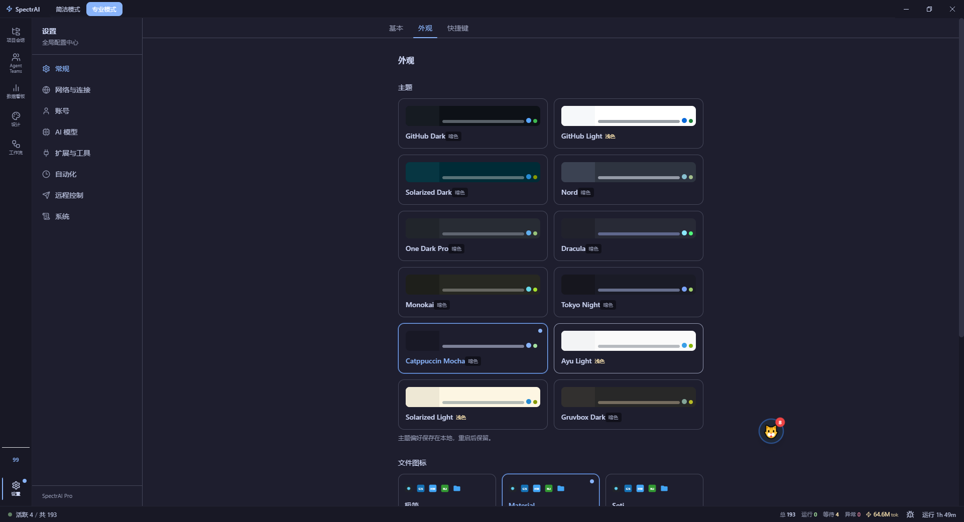Open 远程控制 settings section
Image resolution: width=964 pixels, height=522 pixels.
[x=87, y=195]
